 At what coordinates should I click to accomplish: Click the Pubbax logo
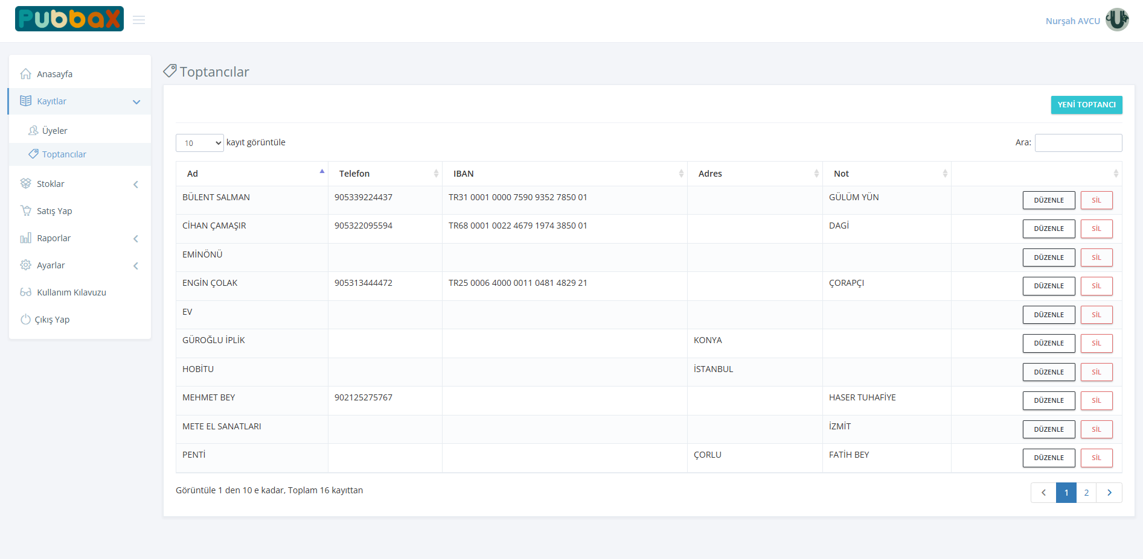pos(69,19)
